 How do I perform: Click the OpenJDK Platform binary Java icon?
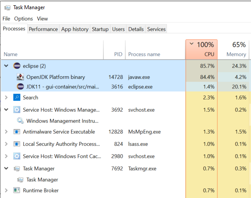click(20, 77)
